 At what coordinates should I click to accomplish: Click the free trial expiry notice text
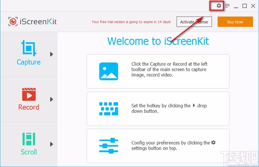tap(131, 22)
